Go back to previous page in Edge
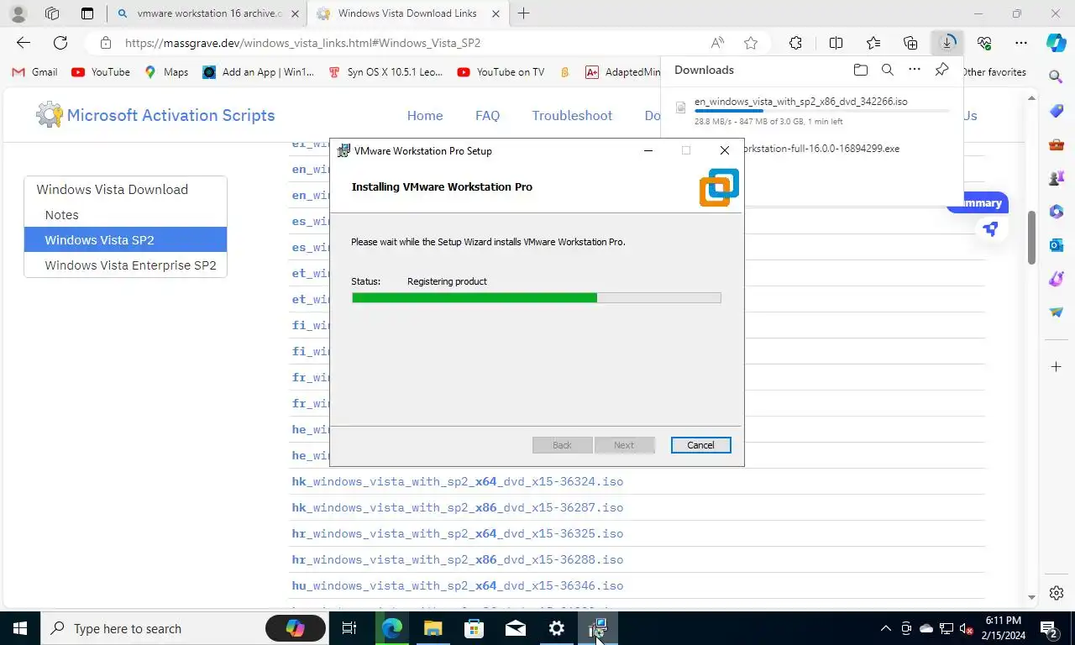 click(x=24, y=43)
